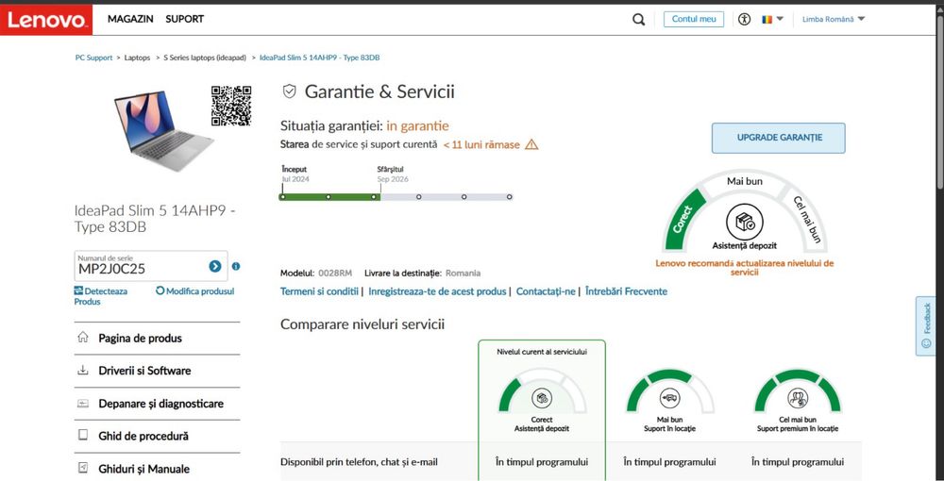
Task: Click the model number 0028RM text
Action: point(335,273)
